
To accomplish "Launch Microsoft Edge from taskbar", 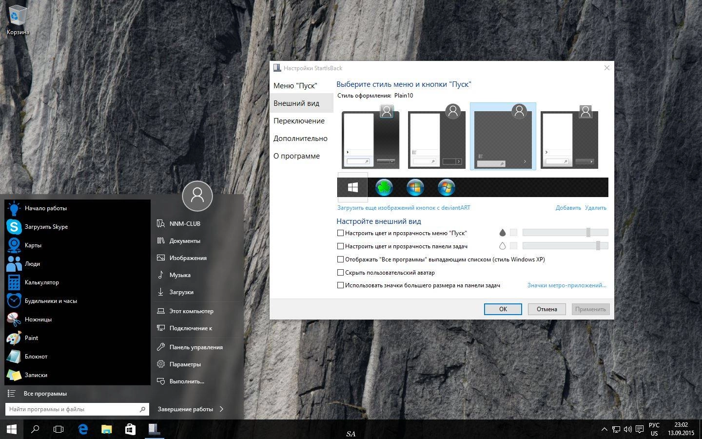I will pyautogui.click(x=83, y=429).
